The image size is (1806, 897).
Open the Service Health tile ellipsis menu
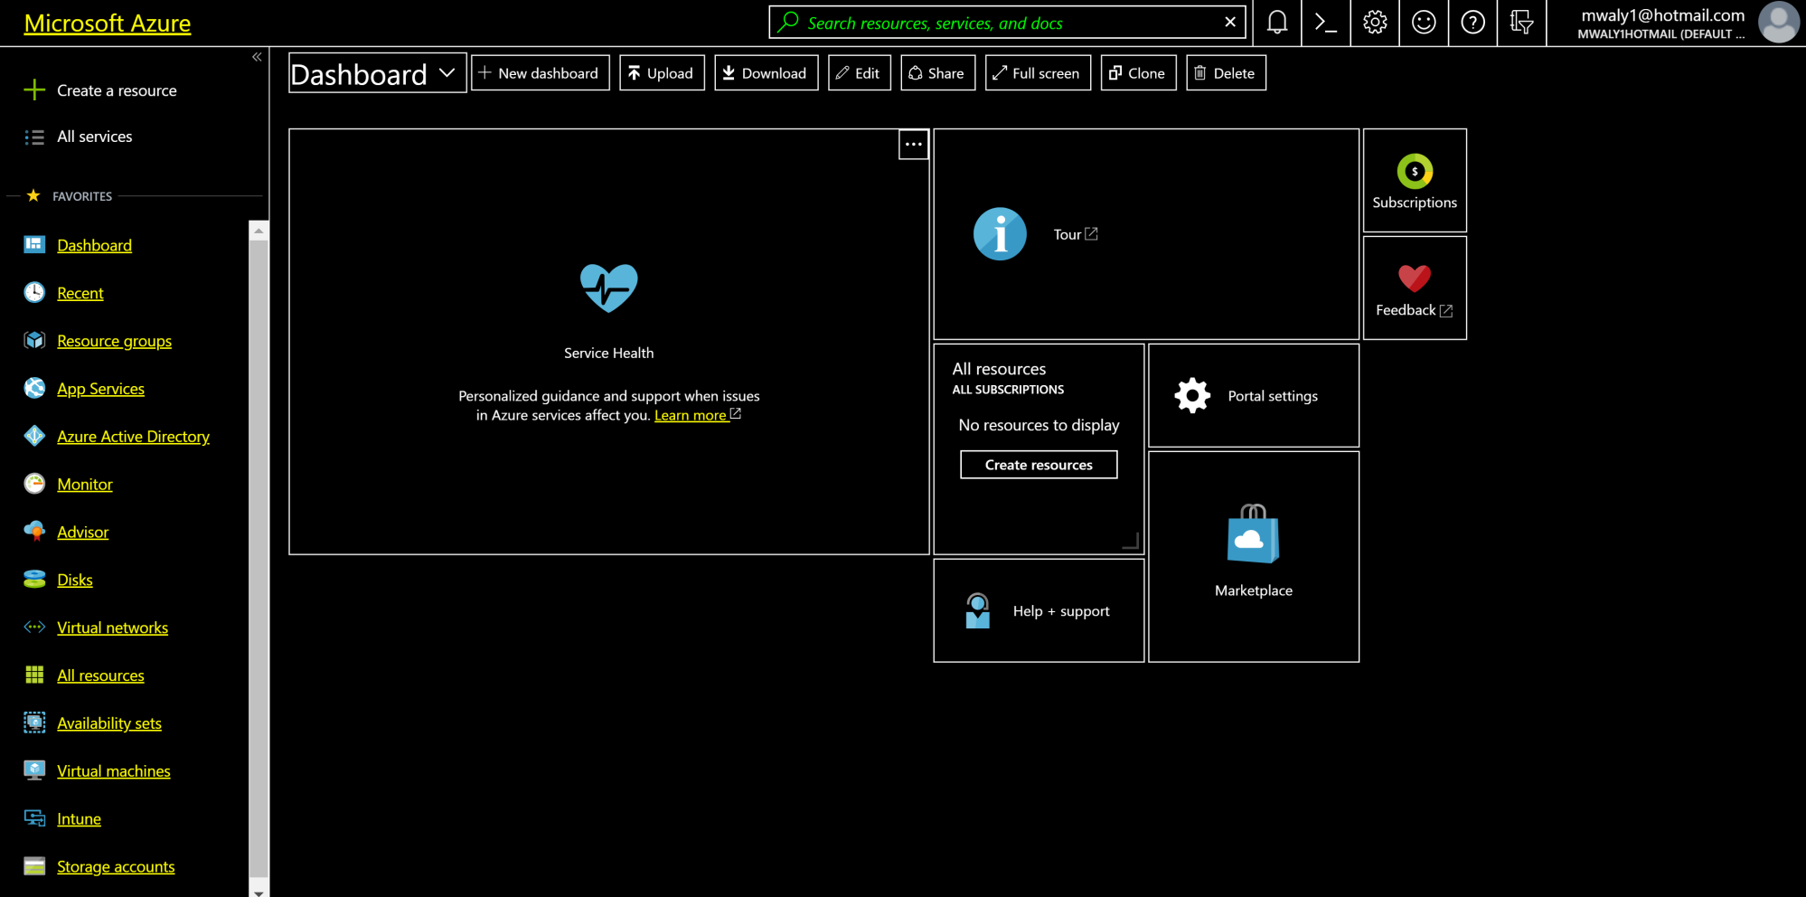(x=913, y=145)
